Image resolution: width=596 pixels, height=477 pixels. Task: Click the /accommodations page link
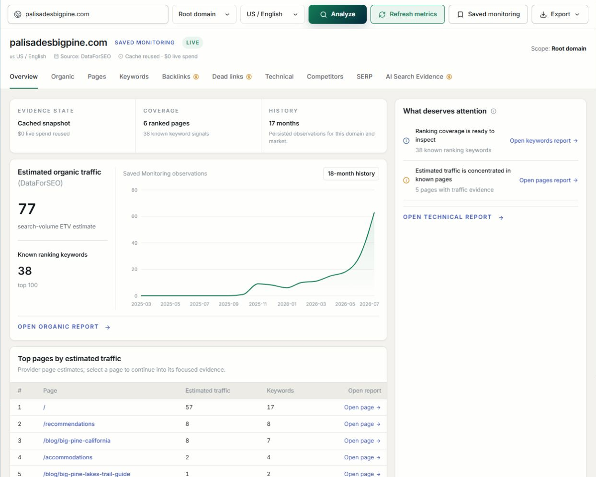[68, 458]
